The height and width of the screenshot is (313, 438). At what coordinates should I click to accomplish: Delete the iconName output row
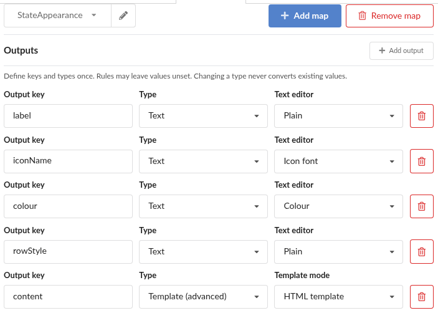(422, 161)
